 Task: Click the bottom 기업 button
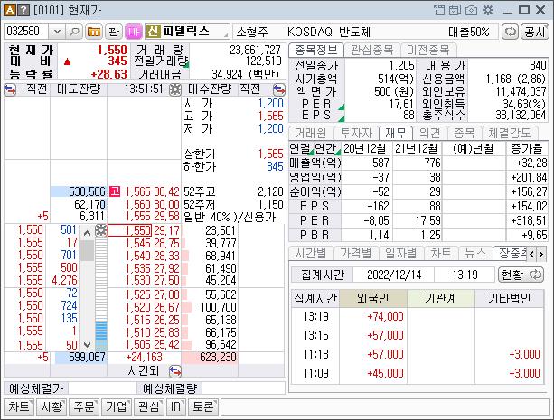pyautogui.click(x=117, y=406)
